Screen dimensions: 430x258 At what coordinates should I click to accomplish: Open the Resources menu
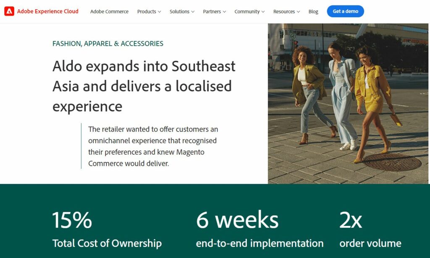click(286, 11)
